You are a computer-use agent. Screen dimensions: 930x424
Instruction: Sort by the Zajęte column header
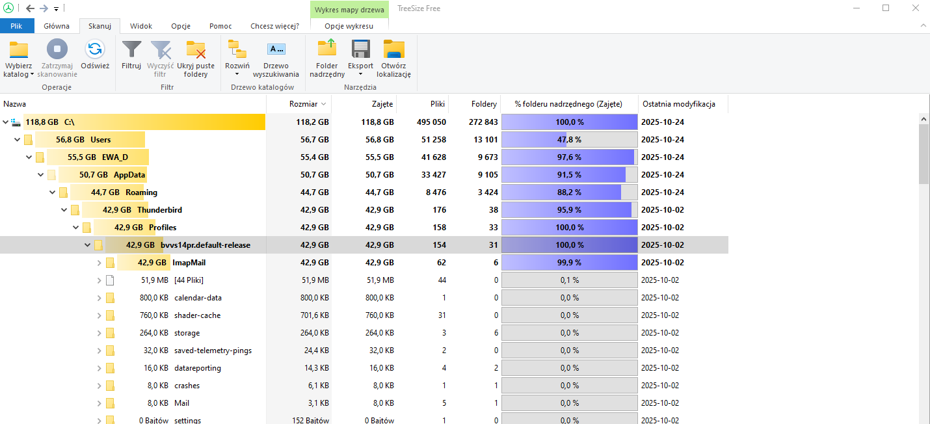pos(364,104)
